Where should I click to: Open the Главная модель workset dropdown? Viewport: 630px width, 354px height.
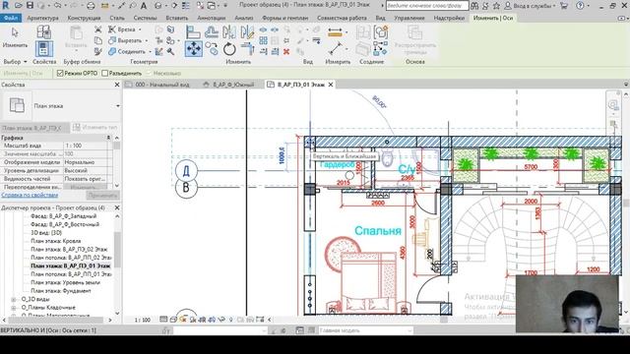tap(365, 330)
